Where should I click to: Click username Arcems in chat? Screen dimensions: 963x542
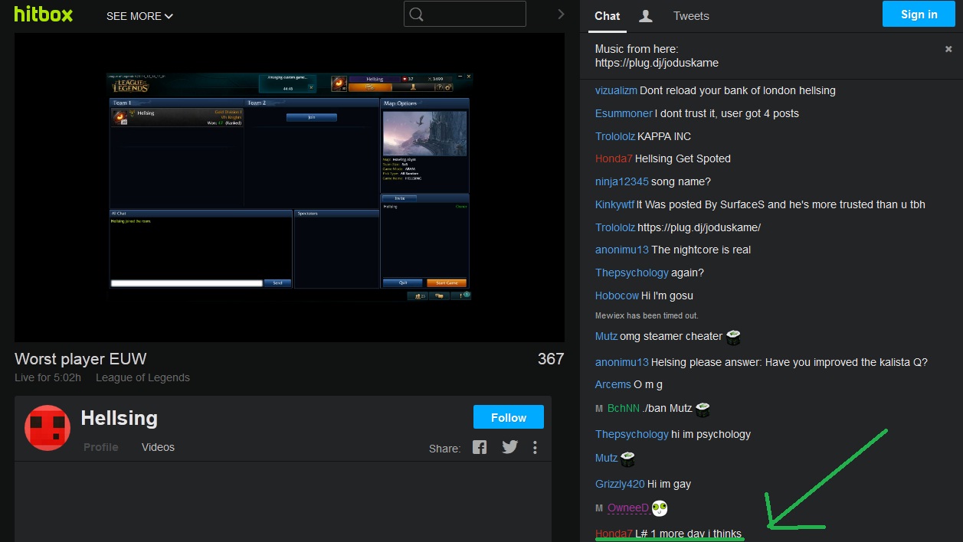tap(613, 384)
